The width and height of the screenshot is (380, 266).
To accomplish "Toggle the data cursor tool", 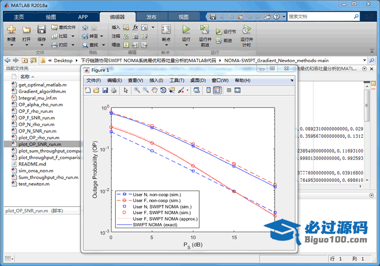I will tap(172, 90).
